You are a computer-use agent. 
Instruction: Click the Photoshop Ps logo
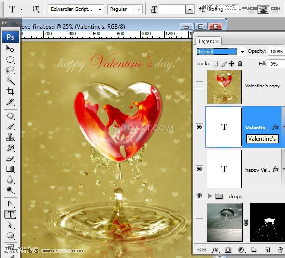[10, 37]
